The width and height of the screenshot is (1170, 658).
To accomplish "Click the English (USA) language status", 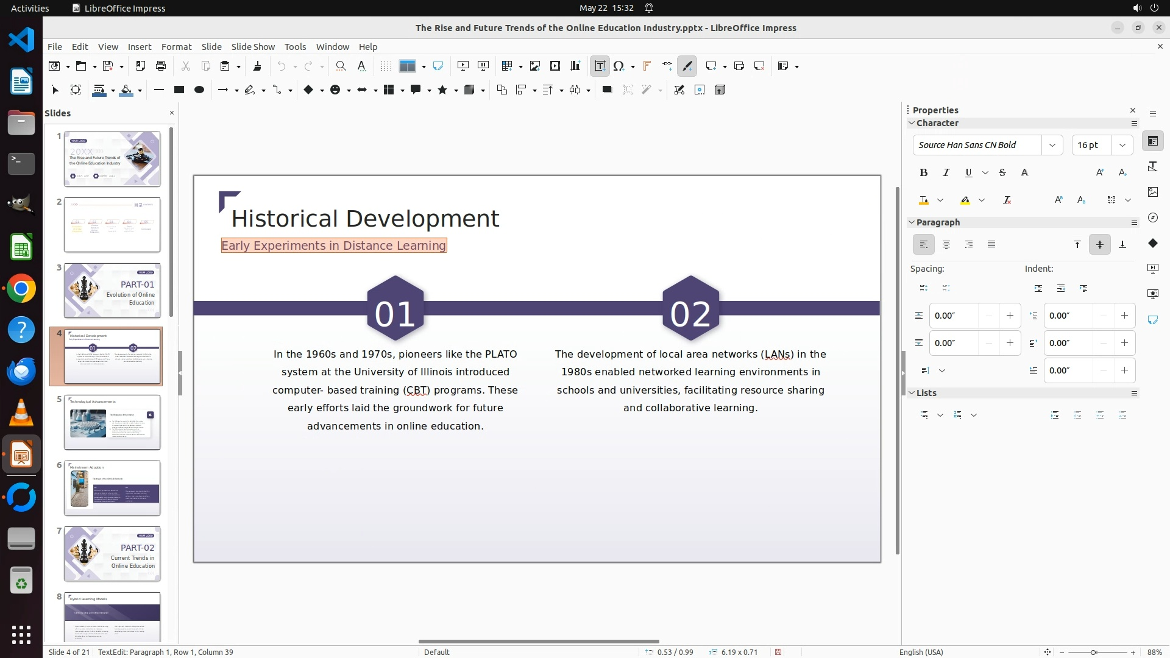I will (920, 652).
